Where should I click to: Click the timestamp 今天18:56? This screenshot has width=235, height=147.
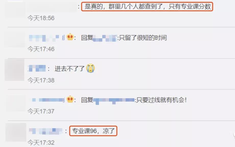(x=41, y=18)
